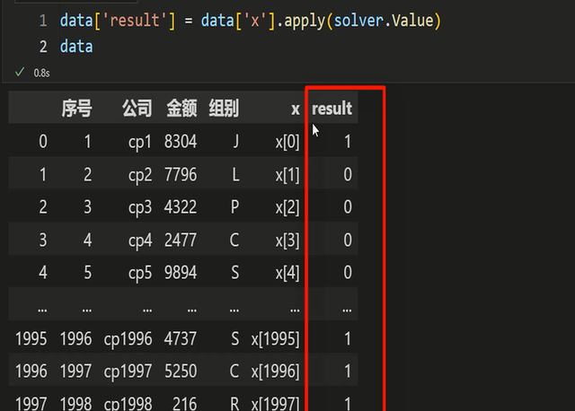The height and width of the screenshot is (411, 575).
Task: Click the company cell cp1997
Action: [x=128, y=372]
